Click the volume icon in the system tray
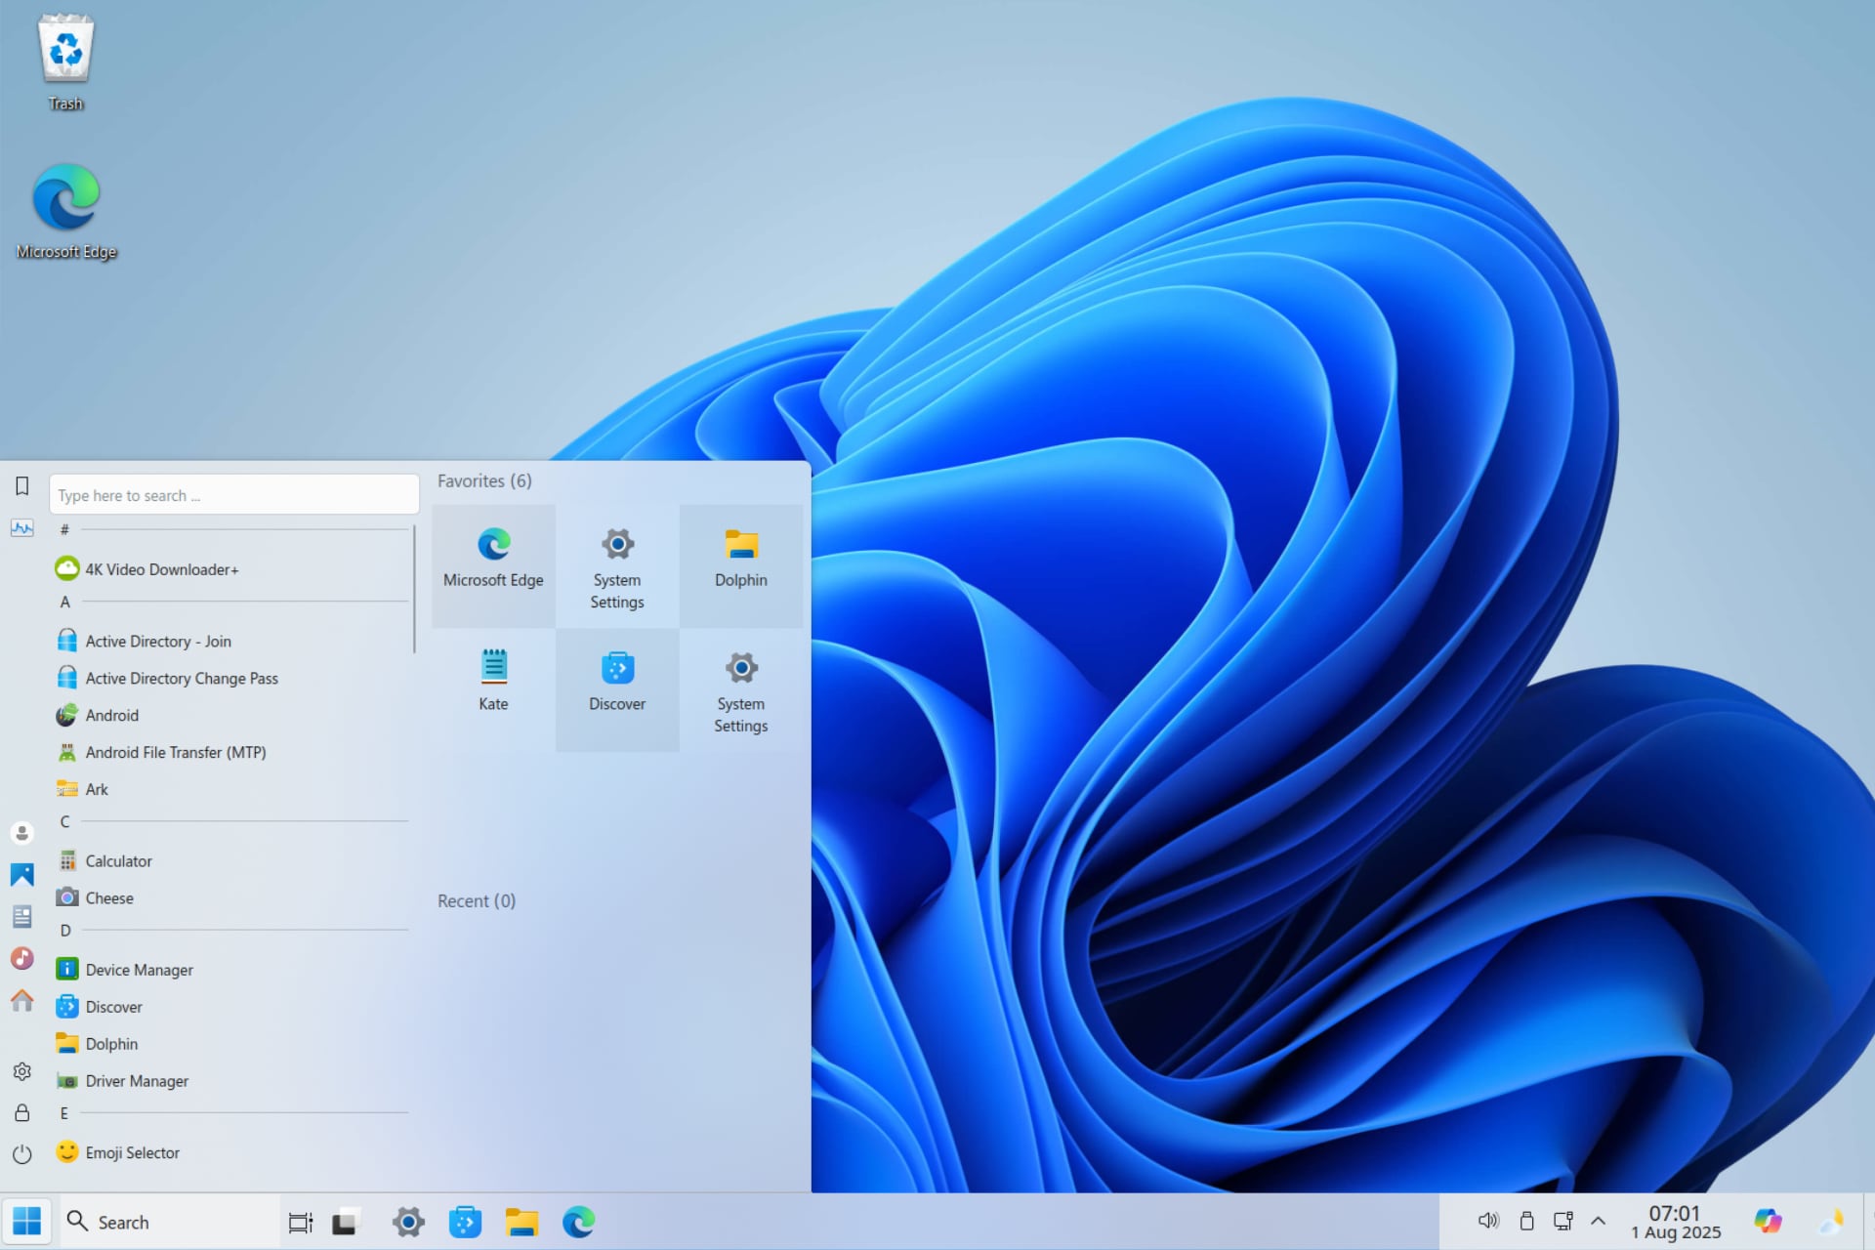This screenshot has height=1250, width=1875. [1487, 1221]
